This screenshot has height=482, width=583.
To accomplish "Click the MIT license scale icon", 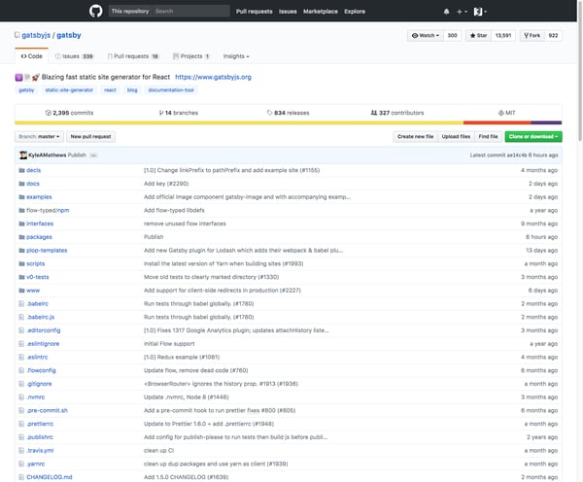I will pos(500,113).
